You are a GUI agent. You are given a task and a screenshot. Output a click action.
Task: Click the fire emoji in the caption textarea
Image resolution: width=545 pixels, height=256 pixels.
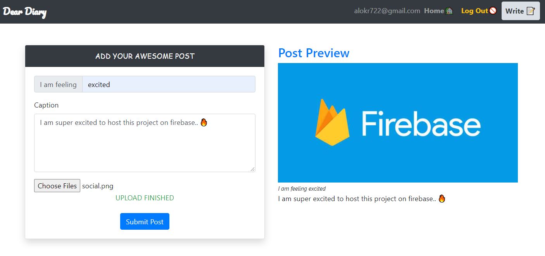coord(204,123)
